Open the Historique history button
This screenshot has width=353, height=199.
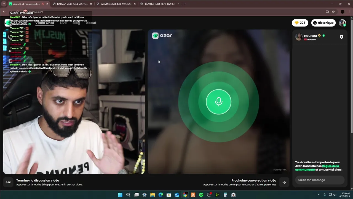323,23
